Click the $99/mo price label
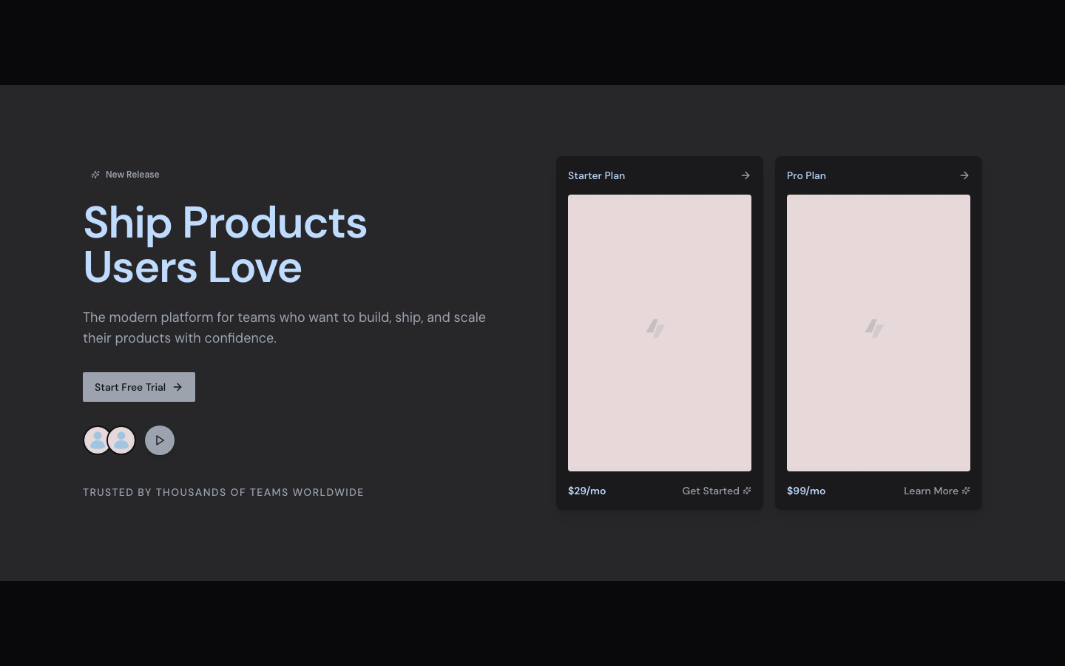Screen dimensions: 1065x666 806,491
